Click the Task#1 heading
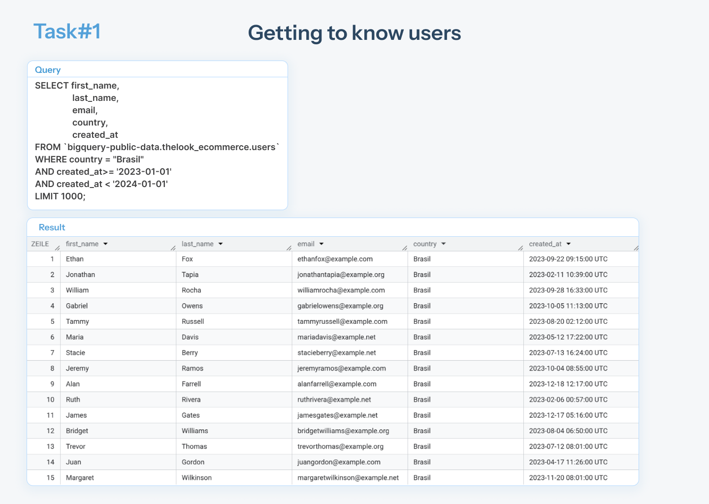This screenshot has width=709, height=504. pyautogui.click(x=67, y=31)
